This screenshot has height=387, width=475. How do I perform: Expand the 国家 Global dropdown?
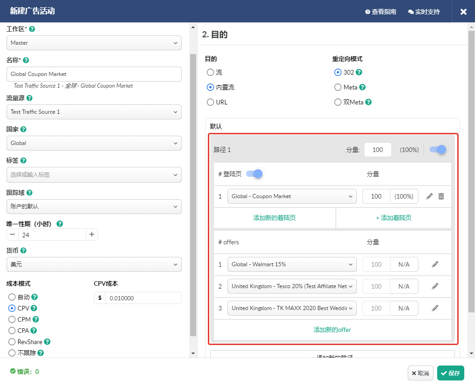coord(94,143)
